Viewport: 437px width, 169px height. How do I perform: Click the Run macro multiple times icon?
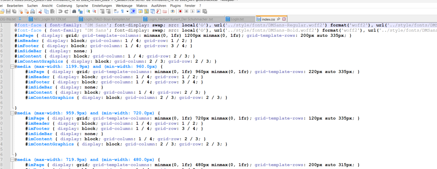[199, 12]
